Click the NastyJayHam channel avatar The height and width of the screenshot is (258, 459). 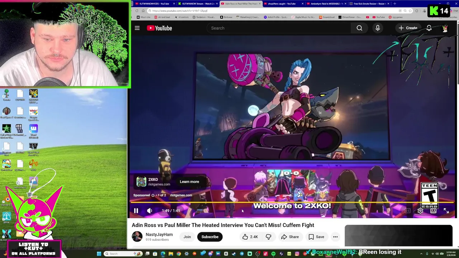137,236
